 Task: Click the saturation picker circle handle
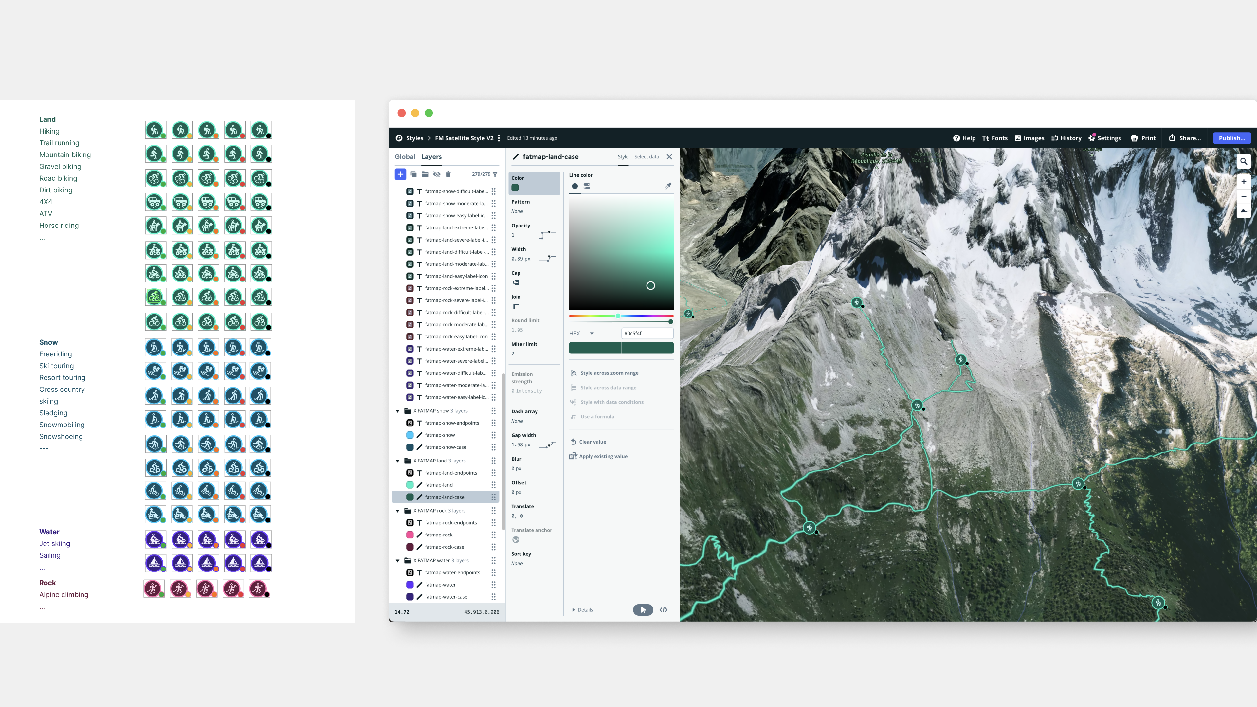tap(650, 286)
